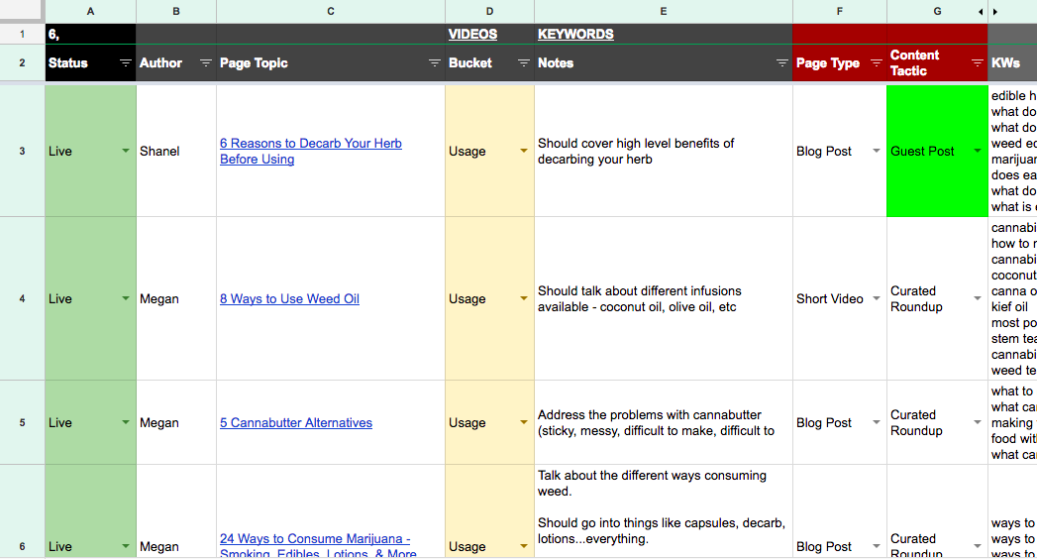
Task: Click the Page Topic filter icon
Action: tap(435, 63)
